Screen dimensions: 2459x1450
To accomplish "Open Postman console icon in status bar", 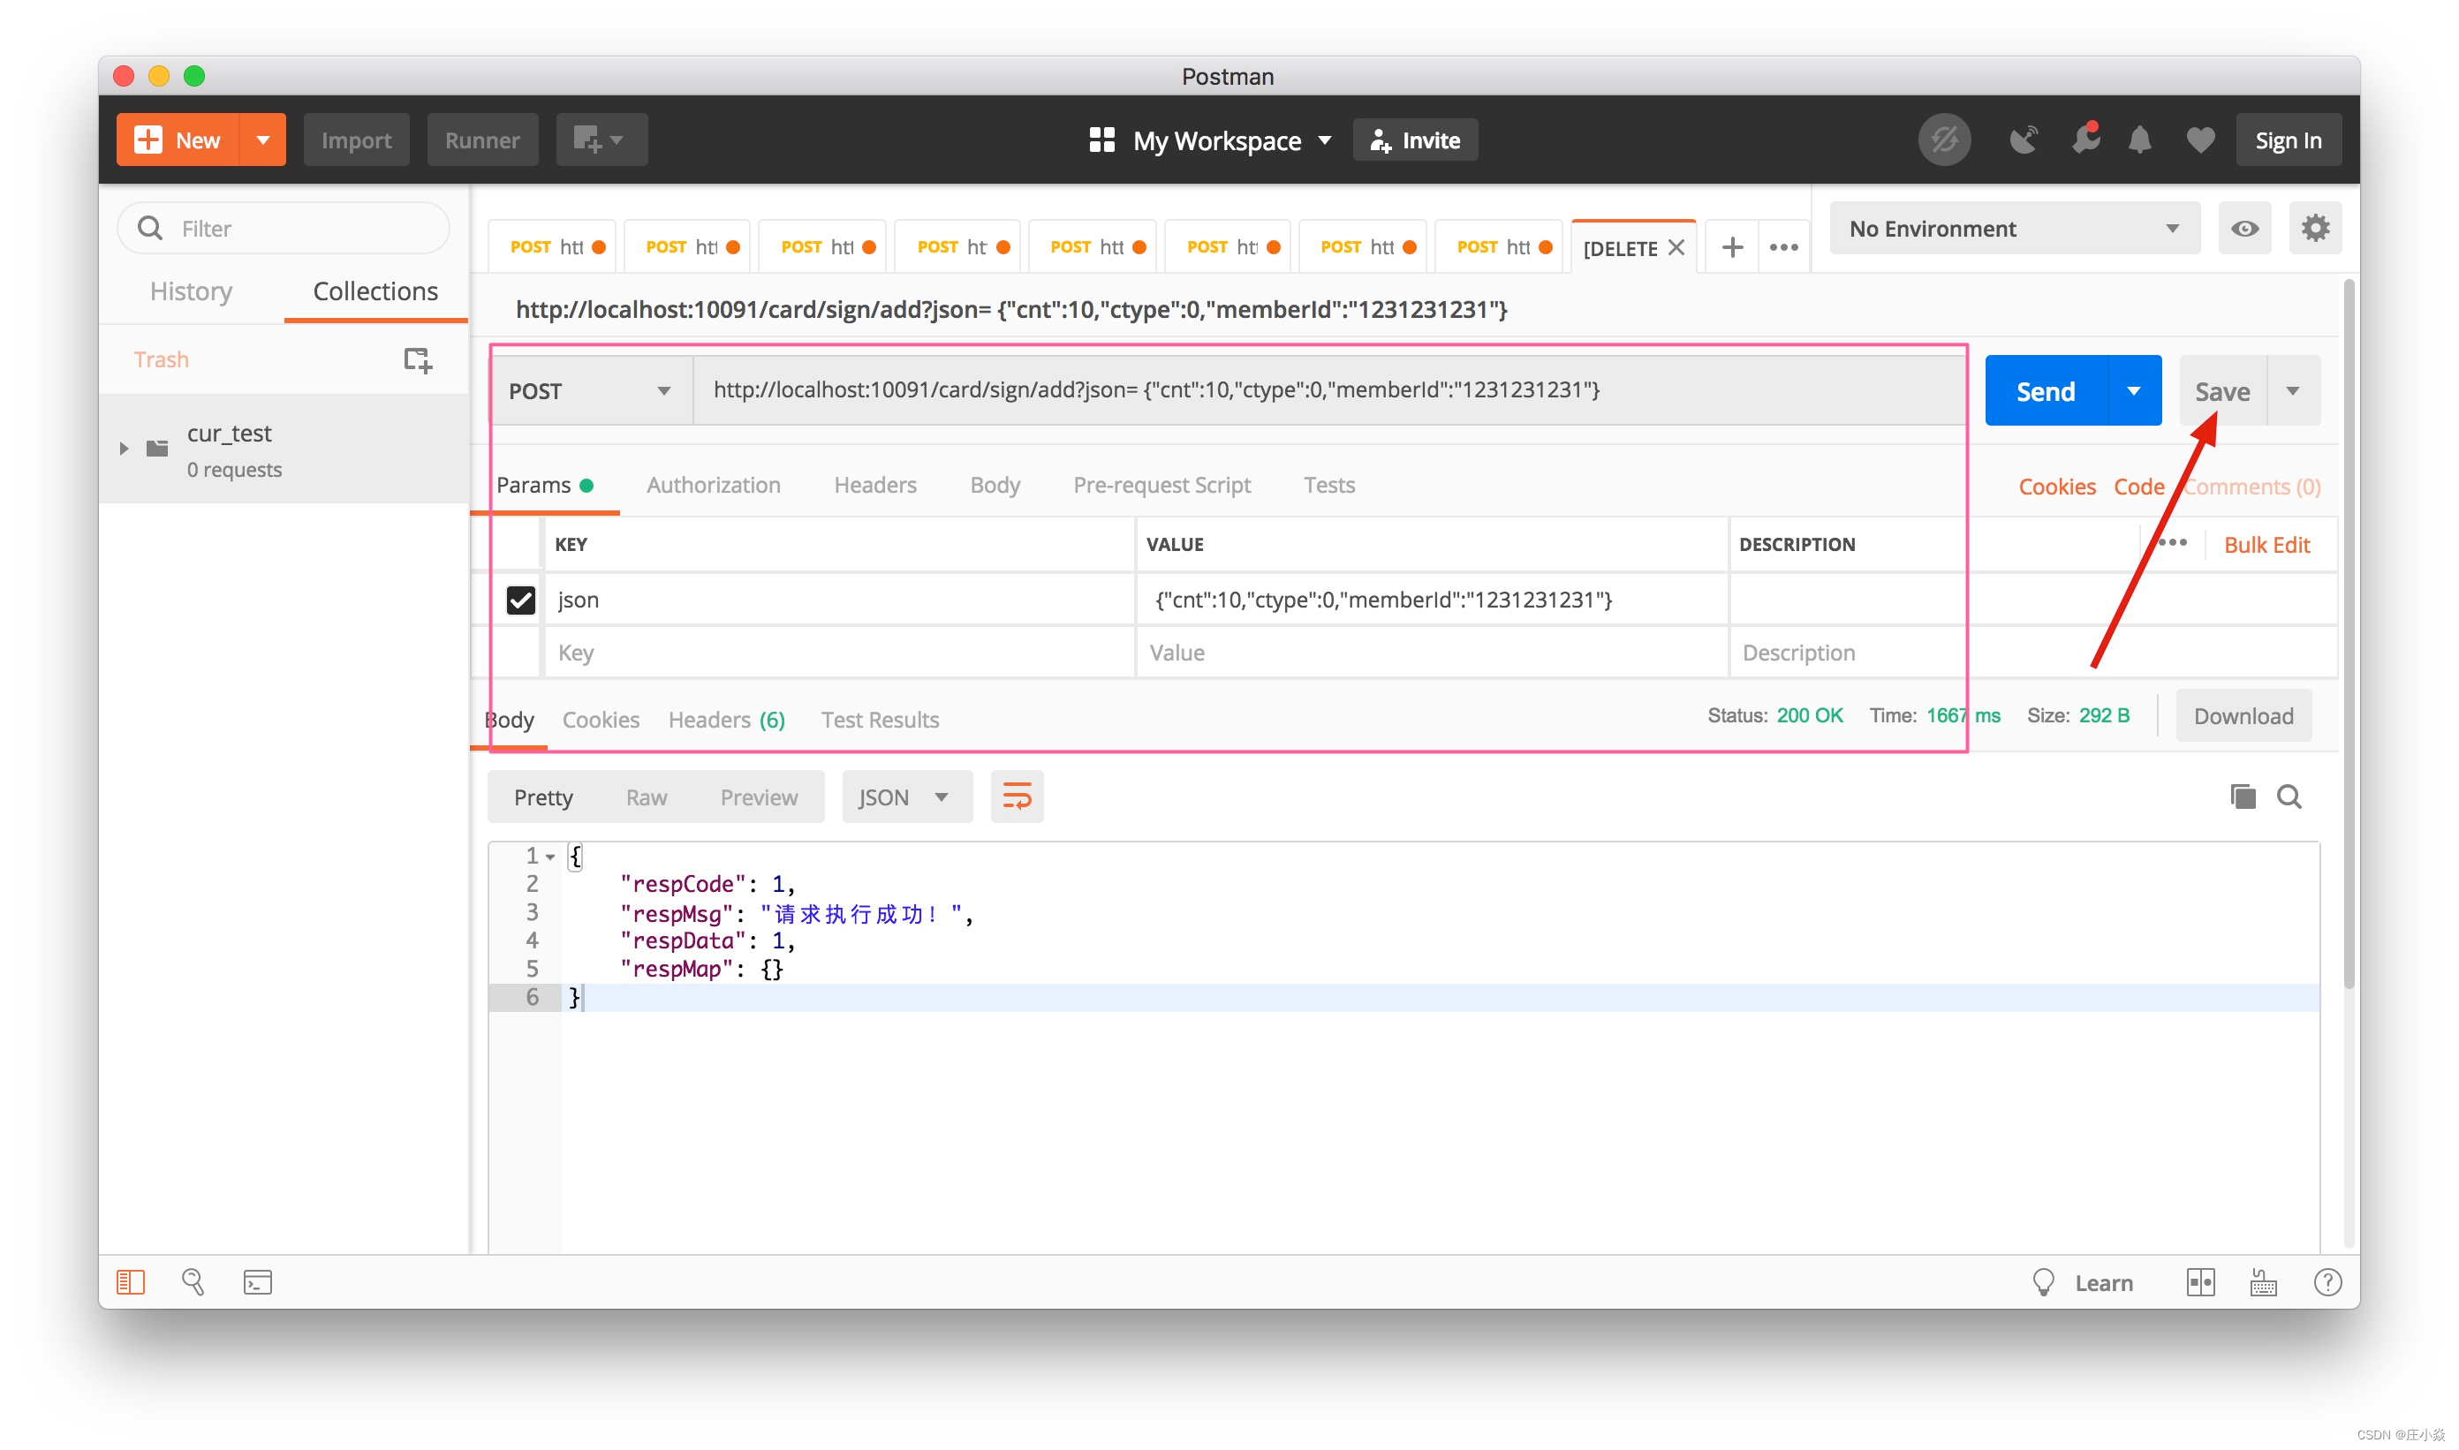I will click(257, 1281).
